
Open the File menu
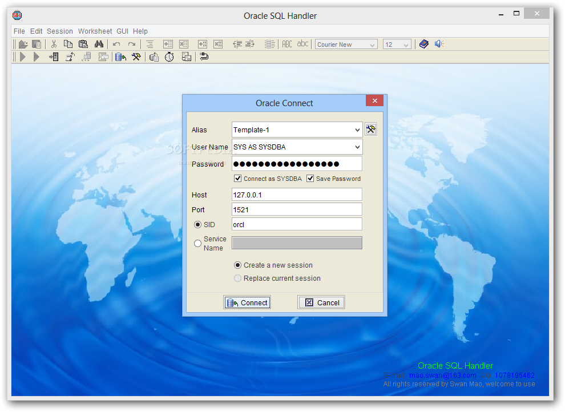19,31
